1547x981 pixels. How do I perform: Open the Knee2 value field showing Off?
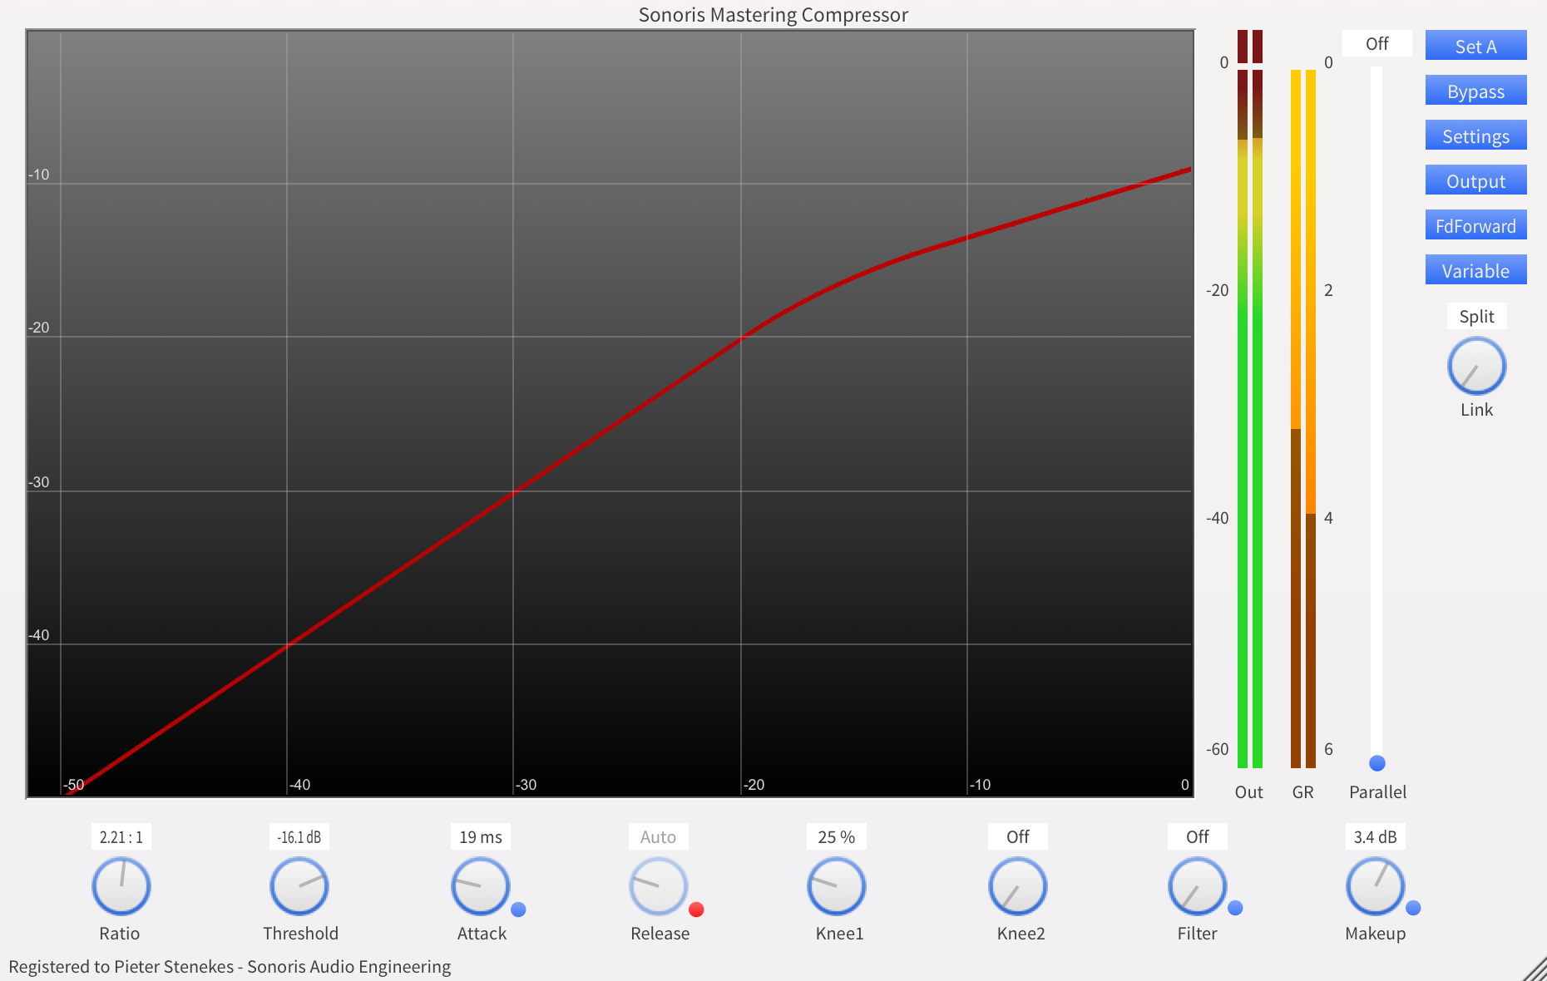[x=1017, y=836]
